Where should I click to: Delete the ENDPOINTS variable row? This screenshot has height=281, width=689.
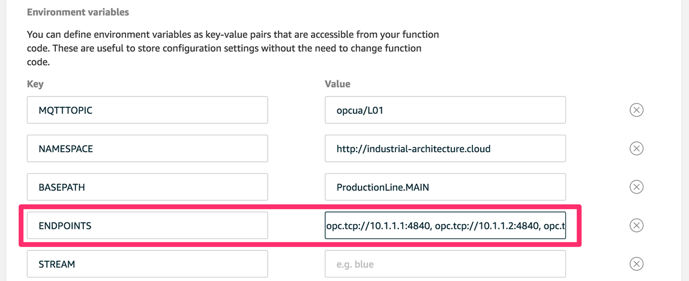pyautogui.click(x=636, y=225)
